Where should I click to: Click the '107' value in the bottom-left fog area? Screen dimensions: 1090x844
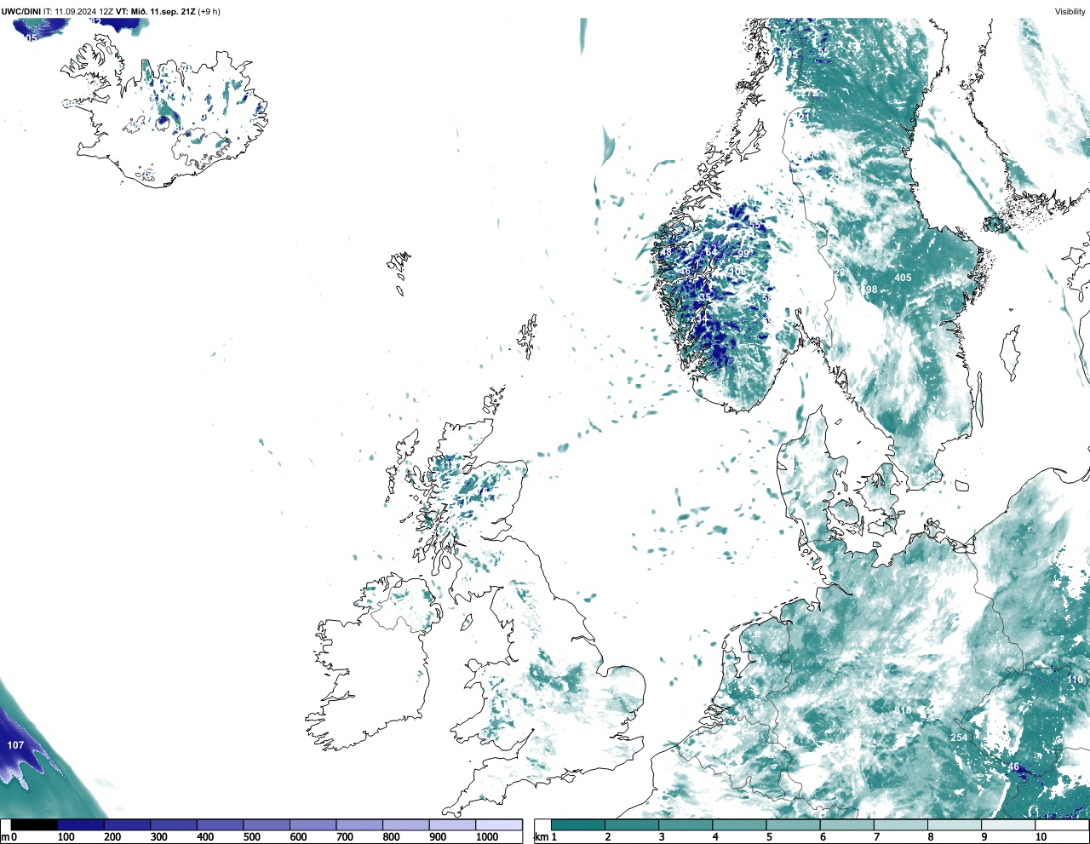pos(15,745)
